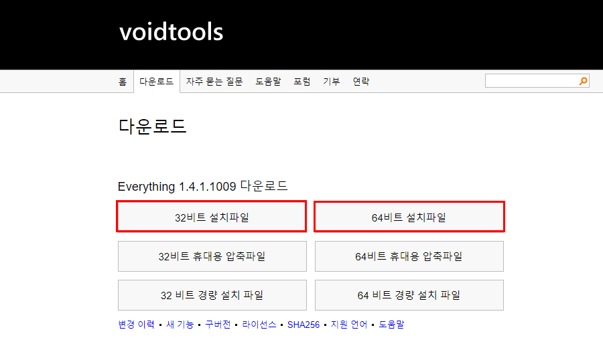The width and height of the screenshot is (603, 348).
Task: Download the 64 비트 경량 설치 파일
Action: tap(409, 295)
